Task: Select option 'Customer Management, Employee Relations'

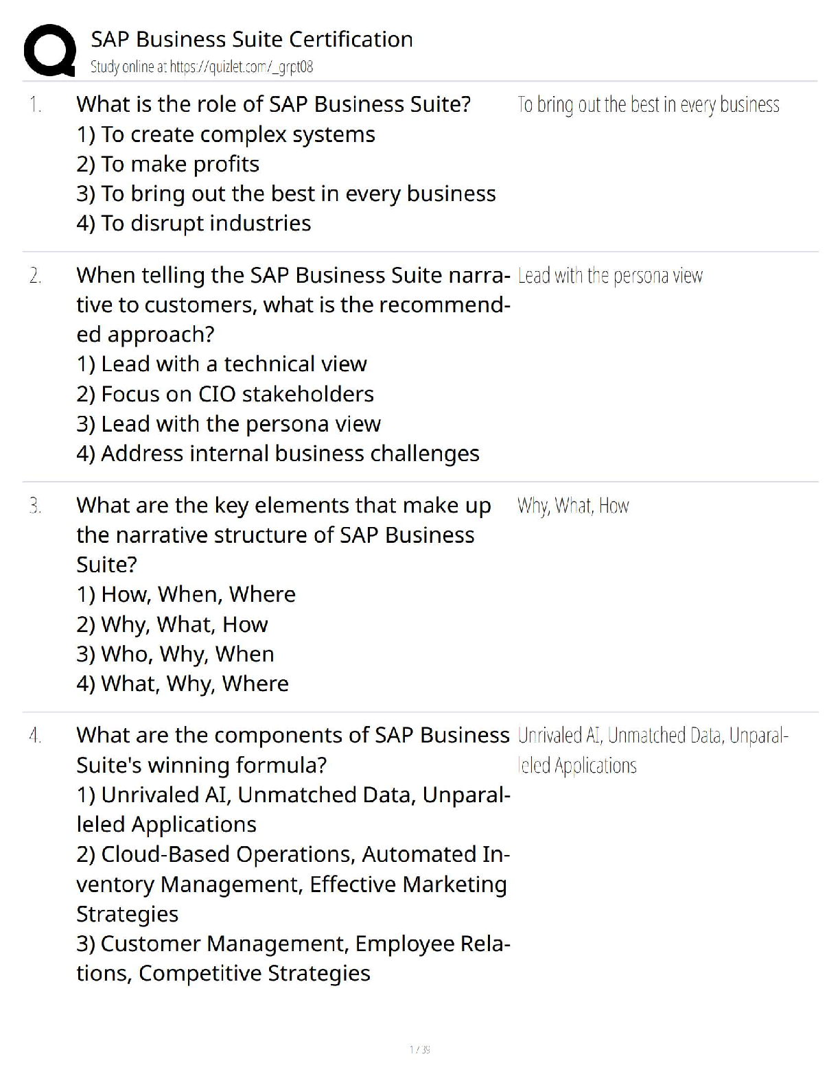Action: (293, 958)
